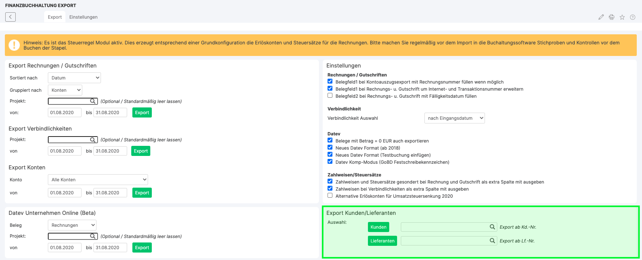Click Export button under Export Konten
This screenshot has height=260, width=642.
click(142, 193)
